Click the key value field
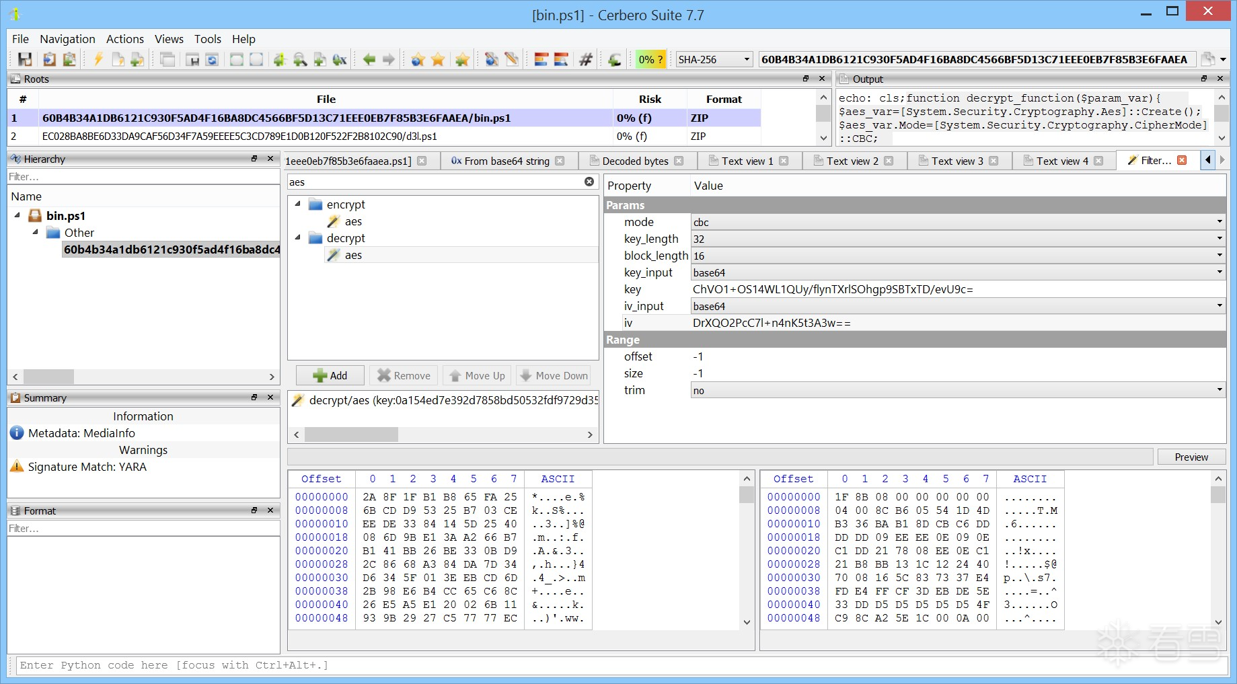 [x=958, y=289]
